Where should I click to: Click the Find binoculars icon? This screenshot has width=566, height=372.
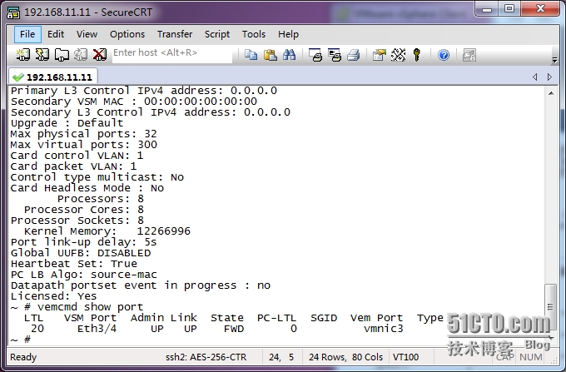click(x=289, y=55)
